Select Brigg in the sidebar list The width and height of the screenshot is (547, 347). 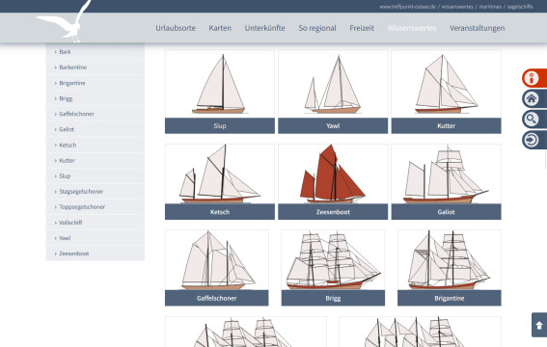96,98
